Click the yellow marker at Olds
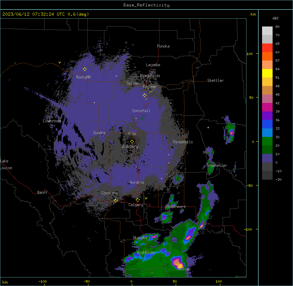293x286 pixels. point(132,141)
